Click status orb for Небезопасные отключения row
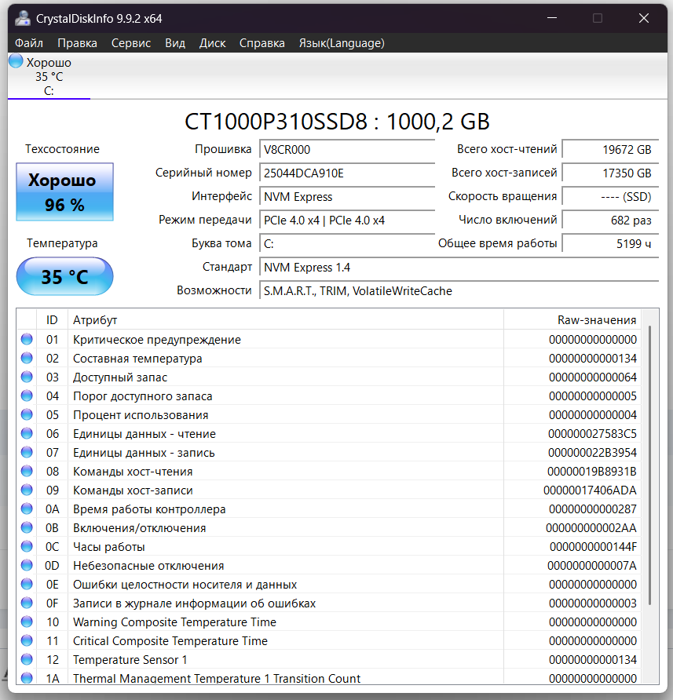Image resolution: width=673 pixels, height=700 pixels. [x=27, y=565]
